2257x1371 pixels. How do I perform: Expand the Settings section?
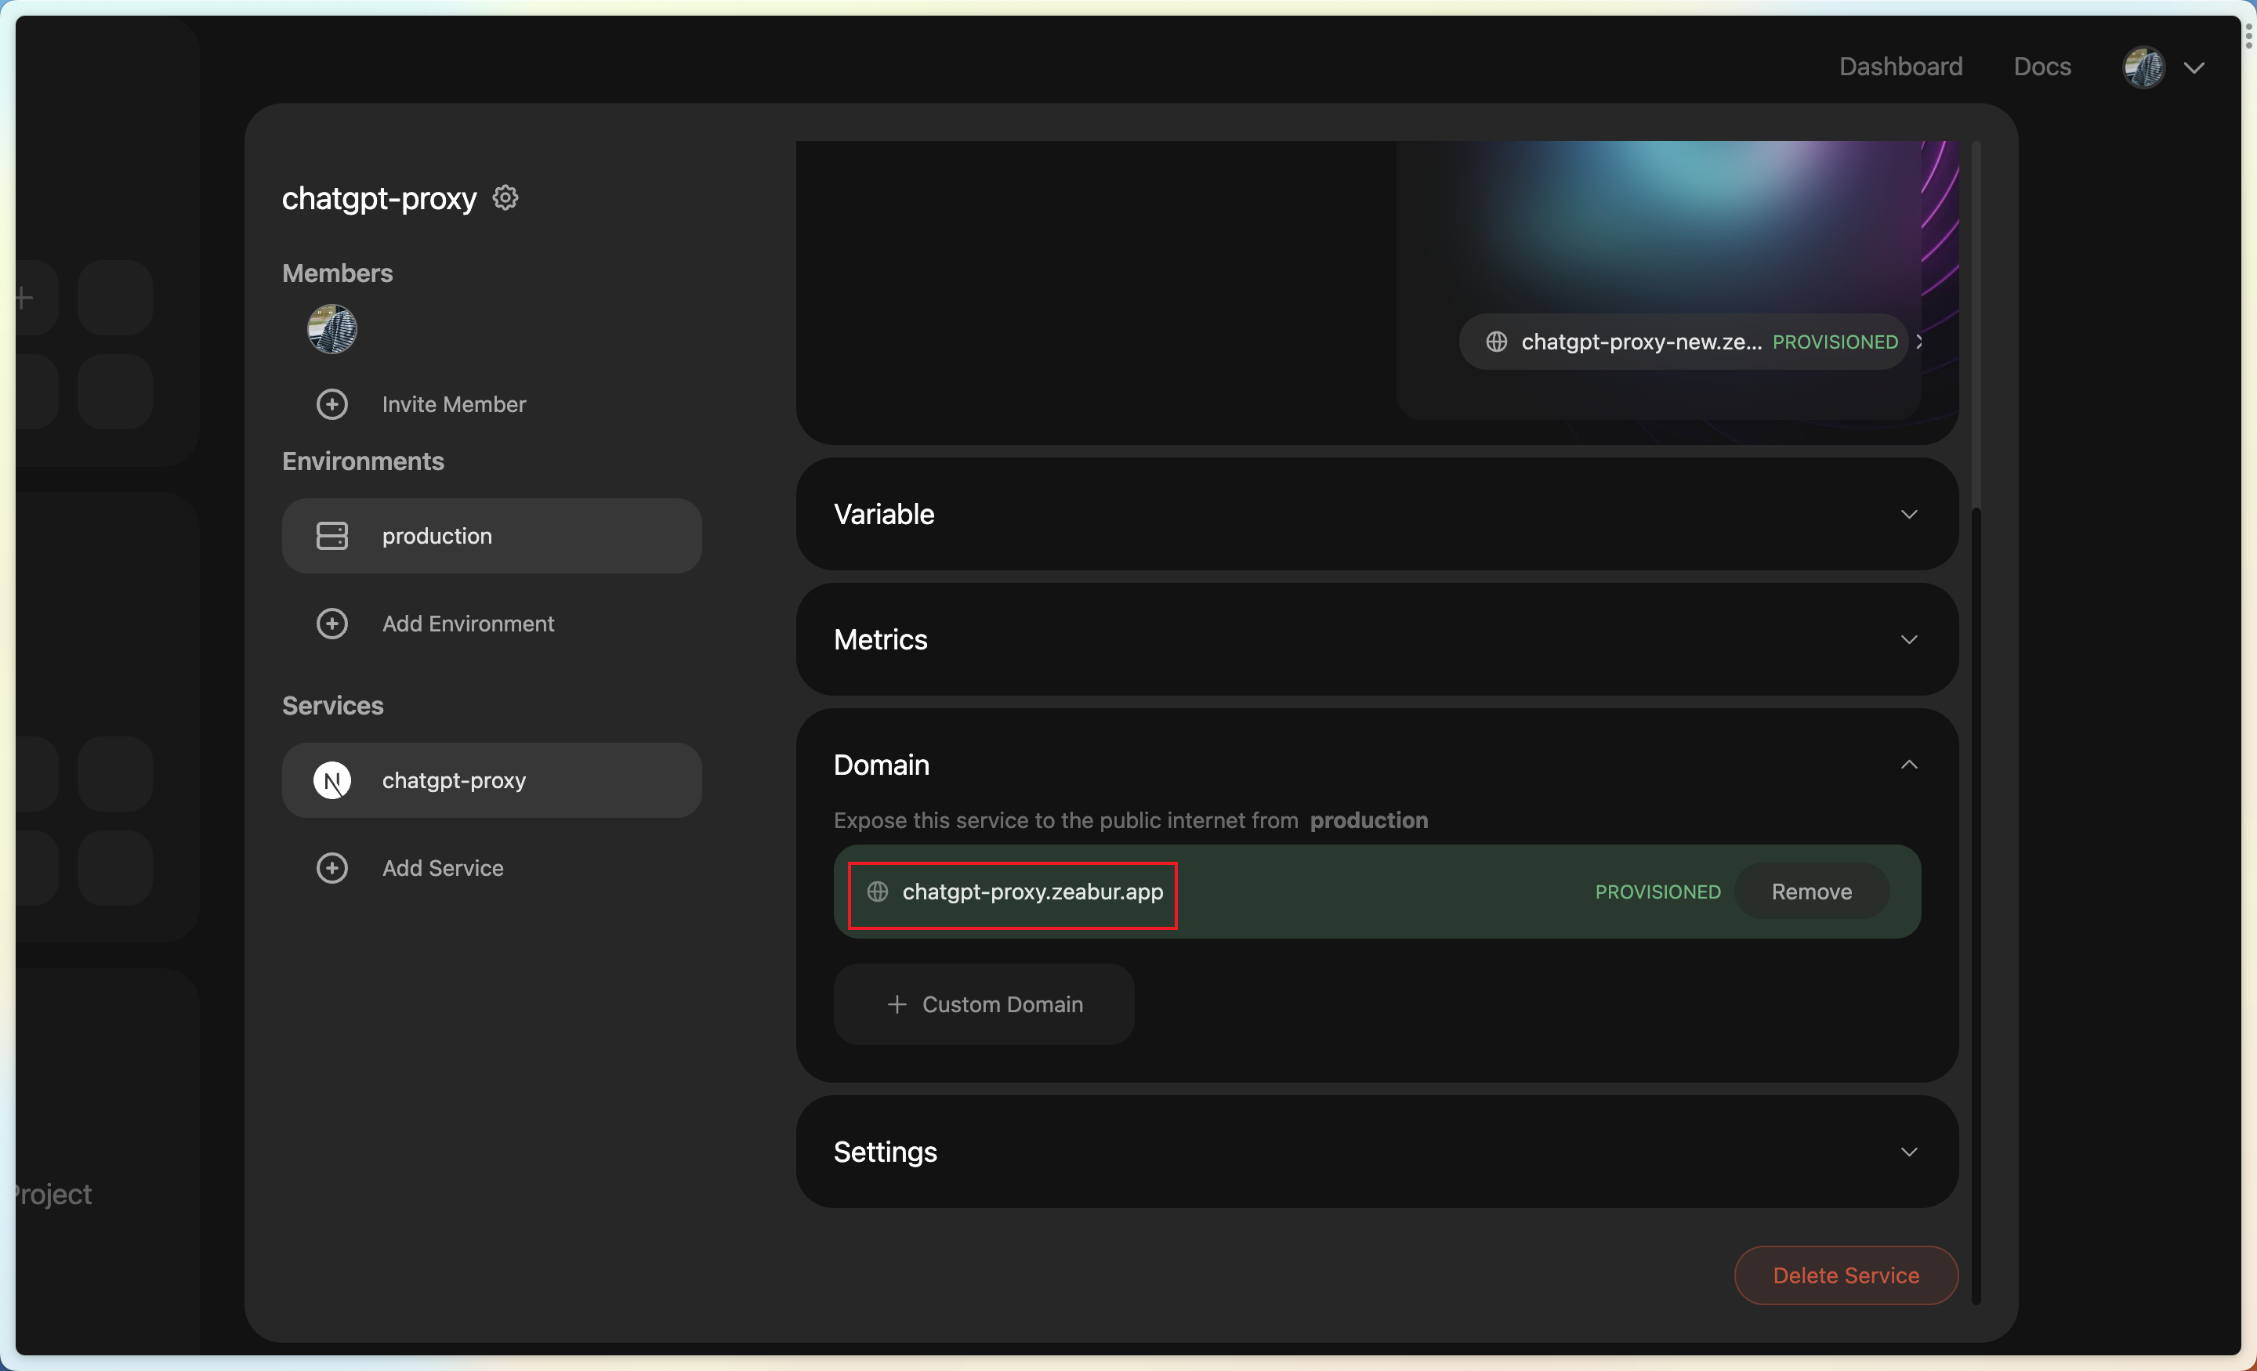click(x=1909, y=1152)
